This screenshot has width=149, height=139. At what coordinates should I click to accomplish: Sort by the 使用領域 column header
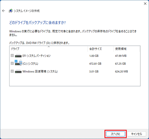126,49
